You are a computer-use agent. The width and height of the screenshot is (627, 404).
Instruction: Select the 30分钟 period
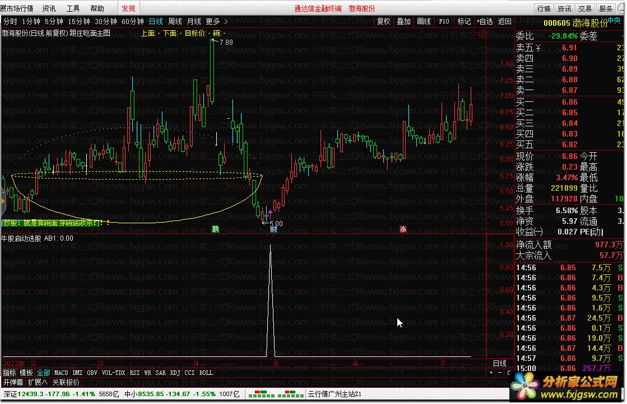105,22
